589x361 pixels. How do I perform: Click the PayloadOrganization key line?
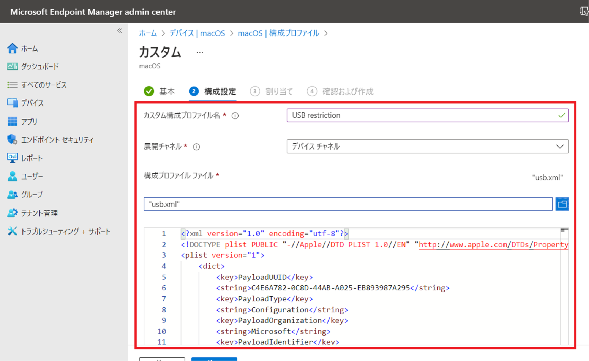coord(282,321)
